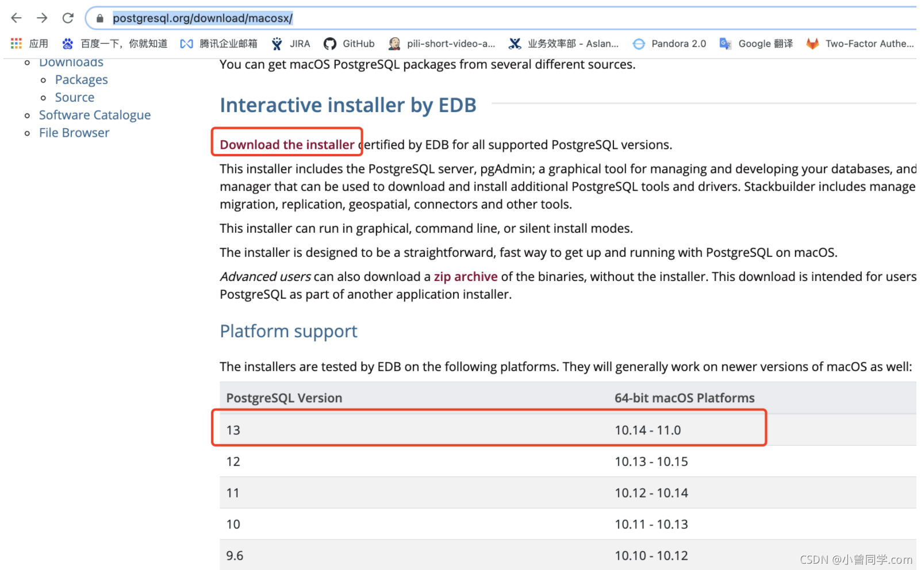Open the Google 翻译 bookmark
Image resolution: width=921 pixels, height=570 pixels.
[765, 44]
